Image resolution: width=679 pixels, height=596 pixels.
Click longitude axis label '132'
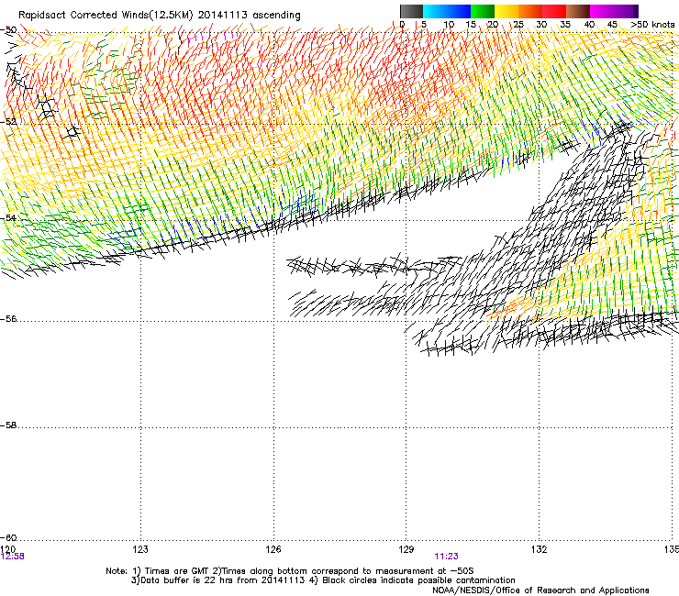click(539, 549)
